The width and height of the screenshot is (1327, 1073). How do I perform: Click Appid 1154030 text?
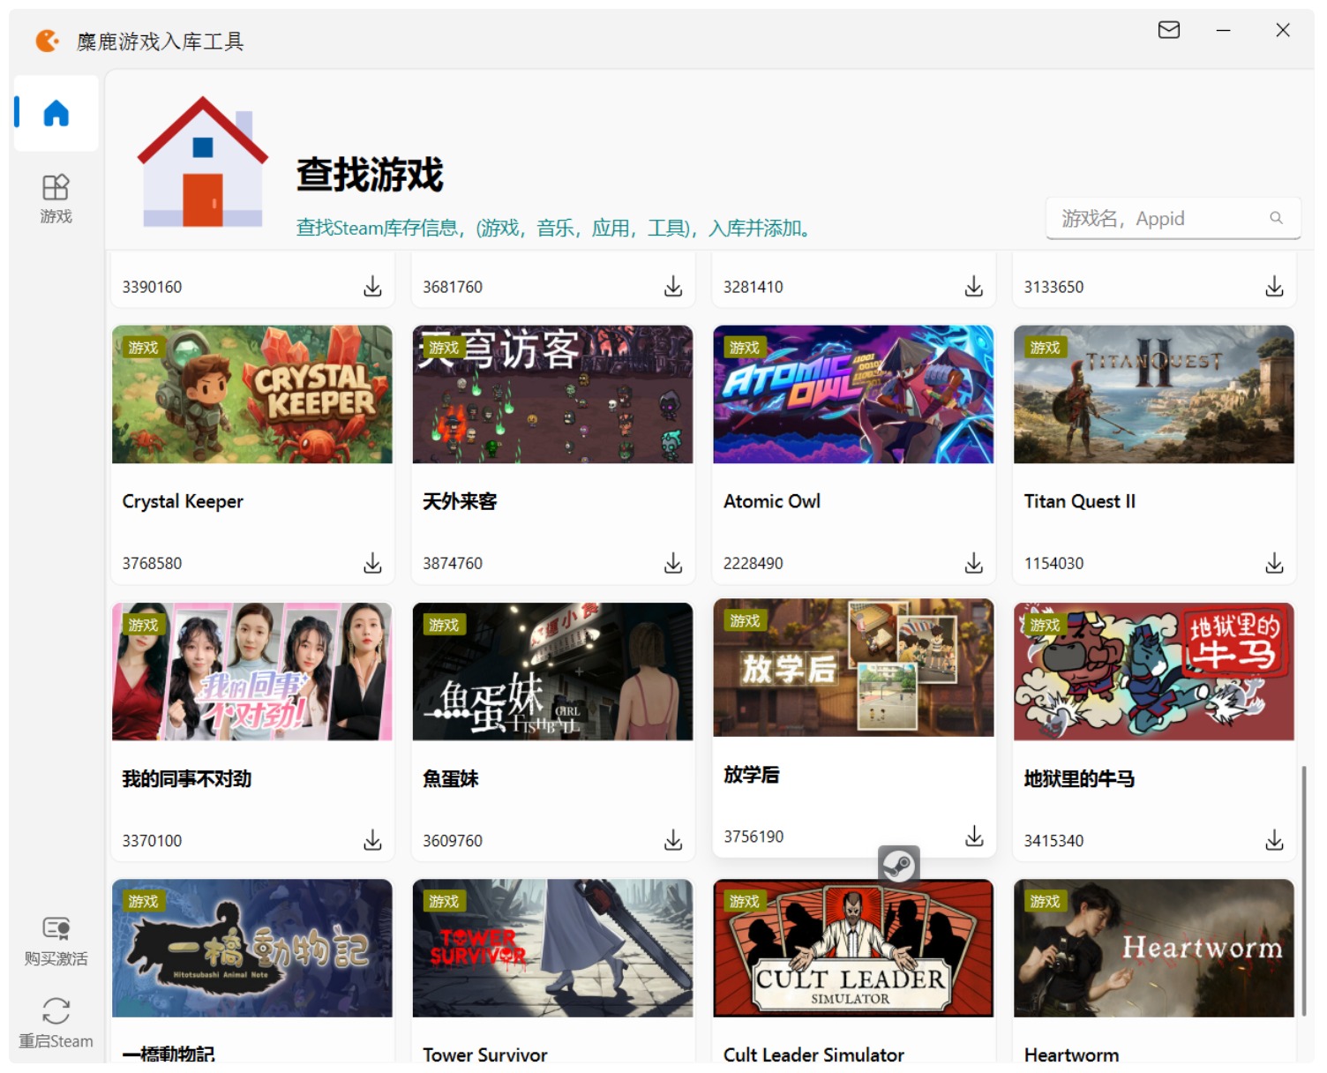coord(1053,563)
